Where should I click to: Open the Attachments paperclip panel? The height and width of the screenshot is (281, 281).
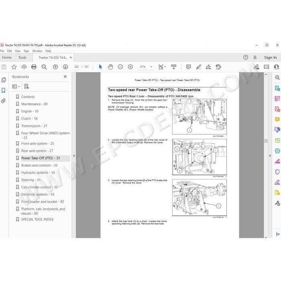click(3, 101)
